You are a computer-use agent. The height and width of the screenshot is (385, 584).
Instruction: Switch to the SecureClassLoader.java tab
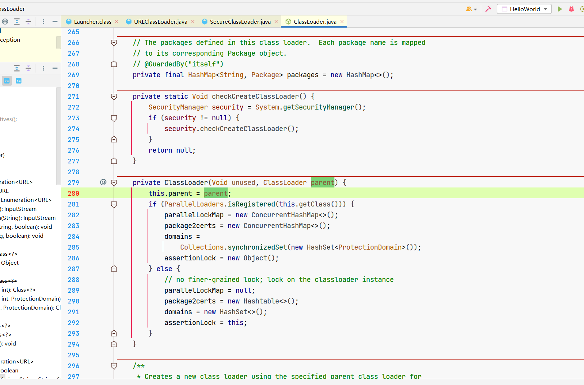tap(240, 22)
